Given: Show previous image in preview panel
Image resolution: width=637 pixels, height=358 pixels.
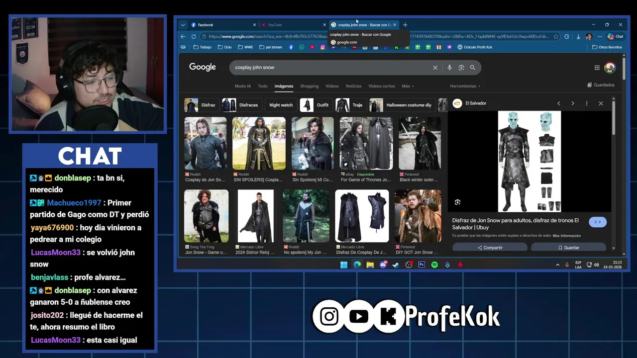Looking at the screenshot, I should click(559, 103).
